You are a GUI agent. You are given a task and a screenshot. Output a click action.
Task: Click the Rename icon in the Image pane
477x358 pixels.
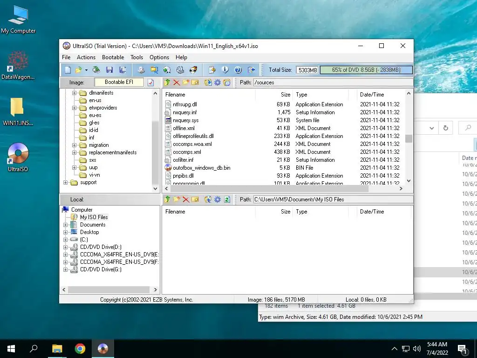point(195,82)
